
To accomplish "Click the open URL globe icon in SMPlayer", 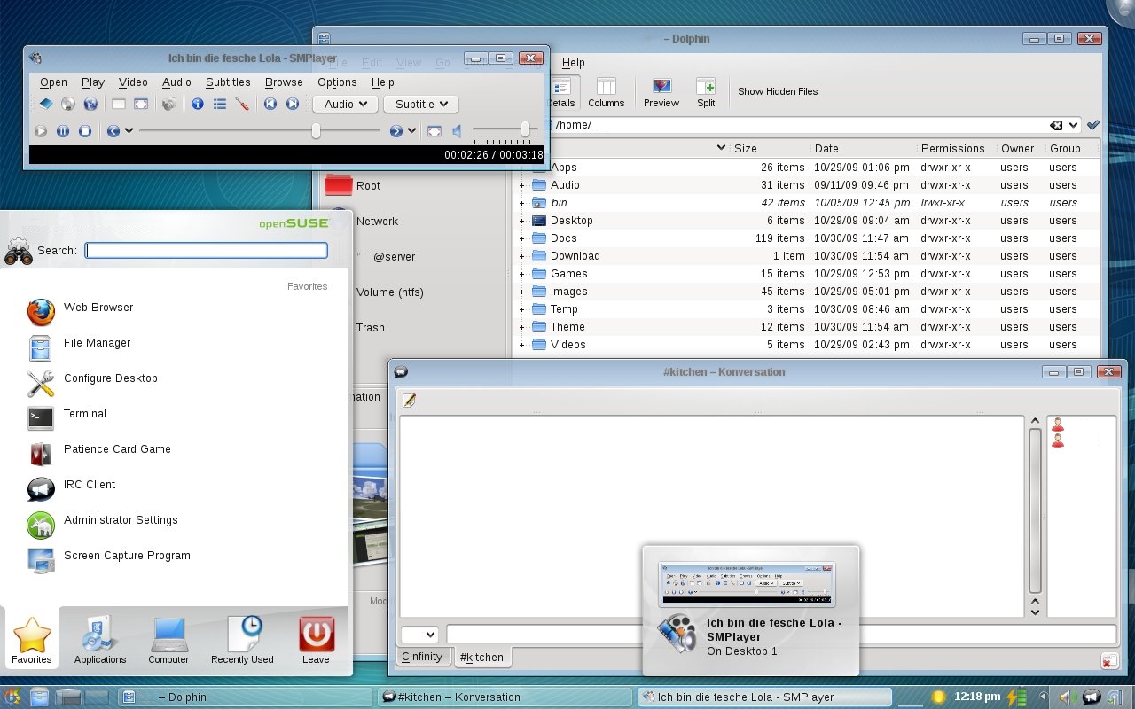I will click(90, 105).
